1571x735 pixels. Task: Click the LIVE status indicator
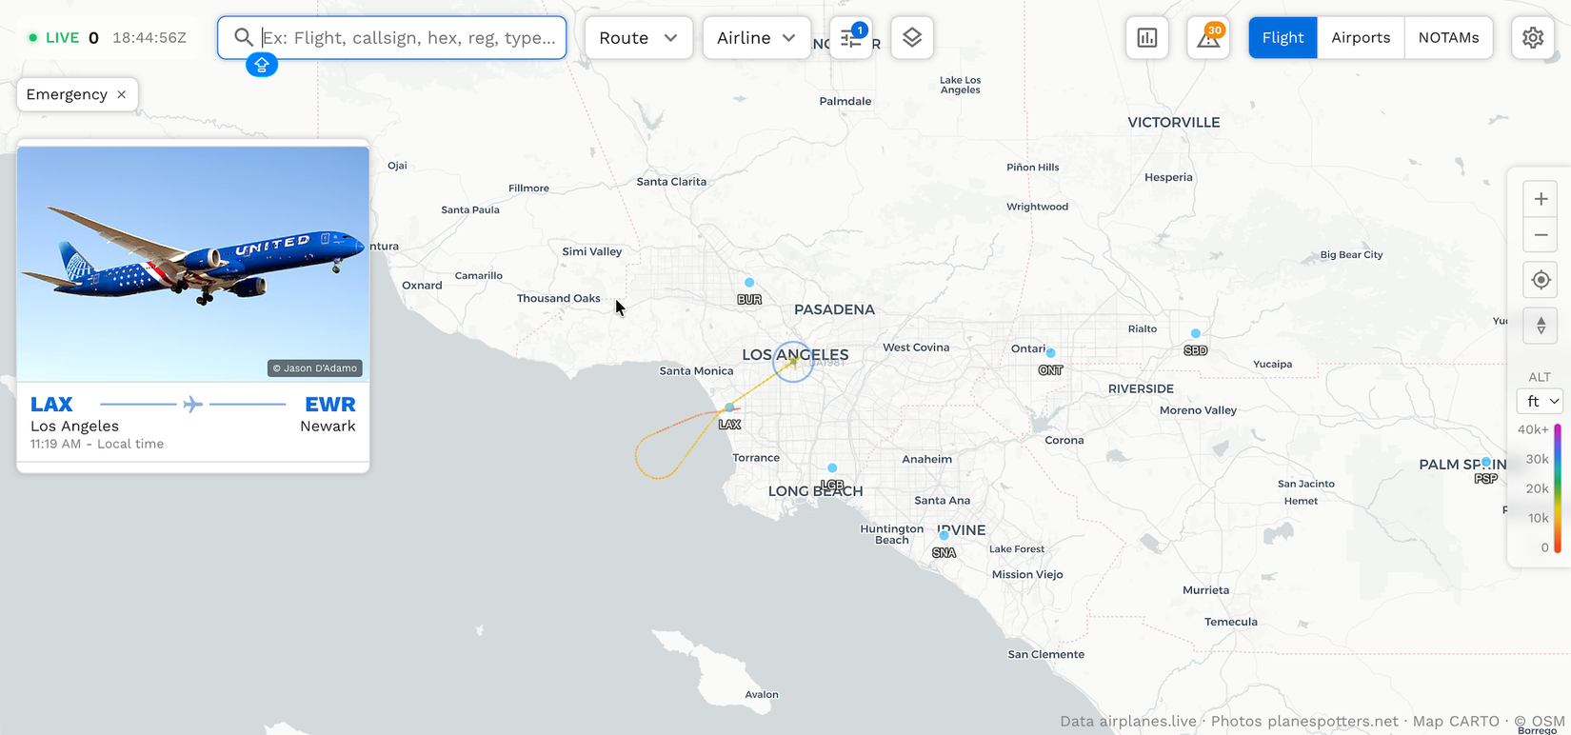point(53,38)
